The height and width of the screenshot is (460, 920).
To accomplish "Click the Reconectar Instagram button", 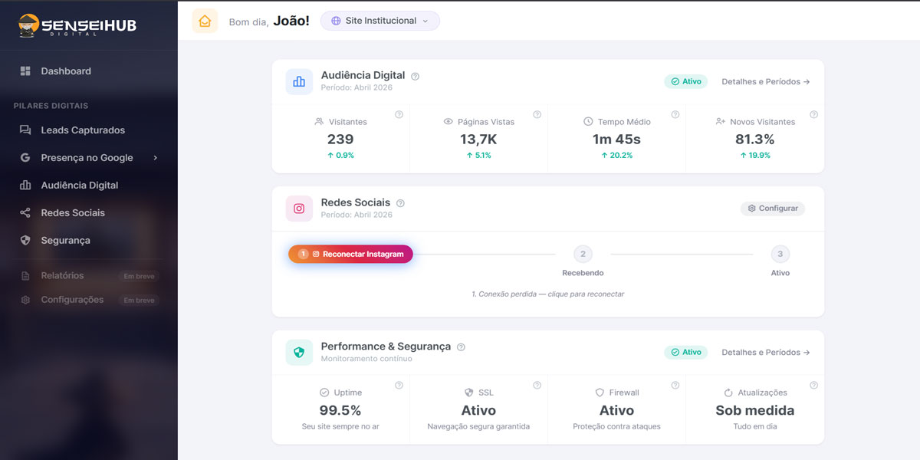I will pyautogui.click(x=350, y=253).
